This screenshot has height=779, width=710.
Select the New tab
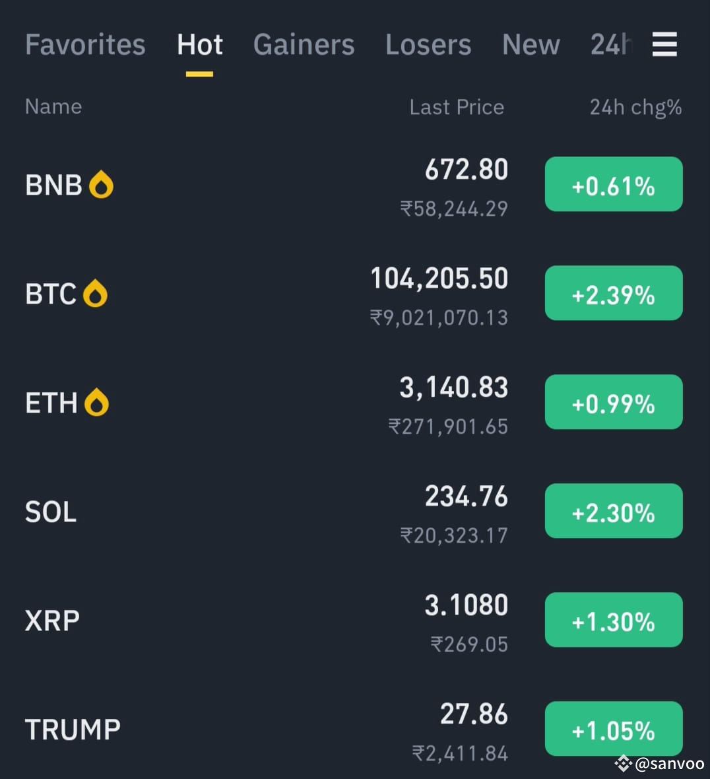(531, 45)
